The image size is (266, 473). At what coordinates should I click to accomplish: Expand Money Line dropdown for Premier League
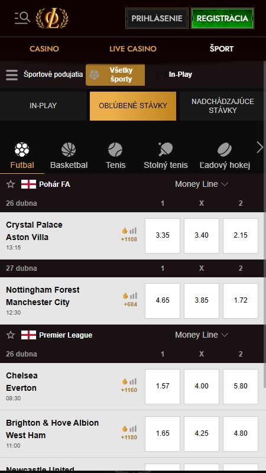pos(202,335)
